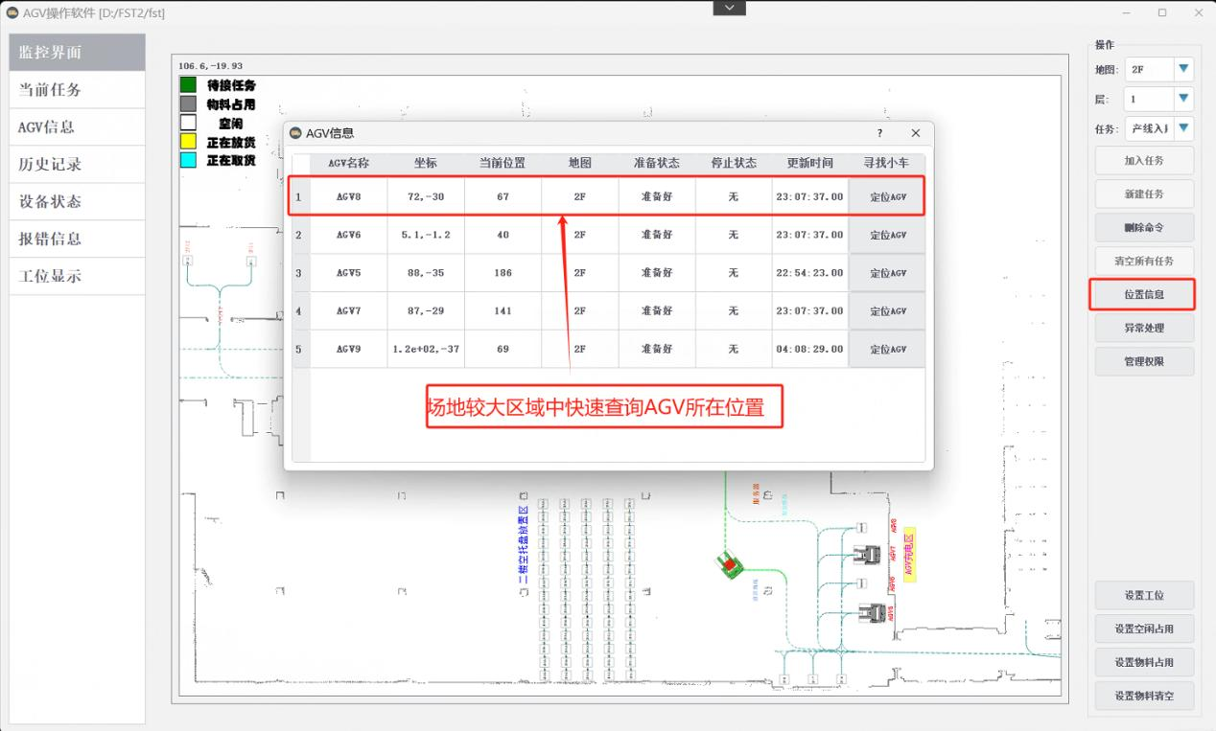Locate AGV6 with its 定位AGV button
Viewport: 1216px width, 731px height.
pos(887,235)
